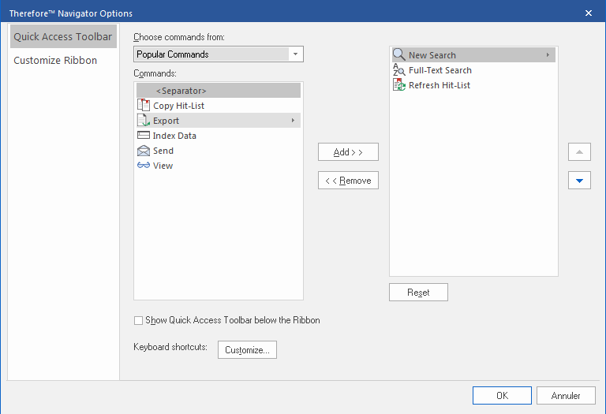Screen dimensions: 606x414
Task: Select View text in Commands list
Action: 163,166
